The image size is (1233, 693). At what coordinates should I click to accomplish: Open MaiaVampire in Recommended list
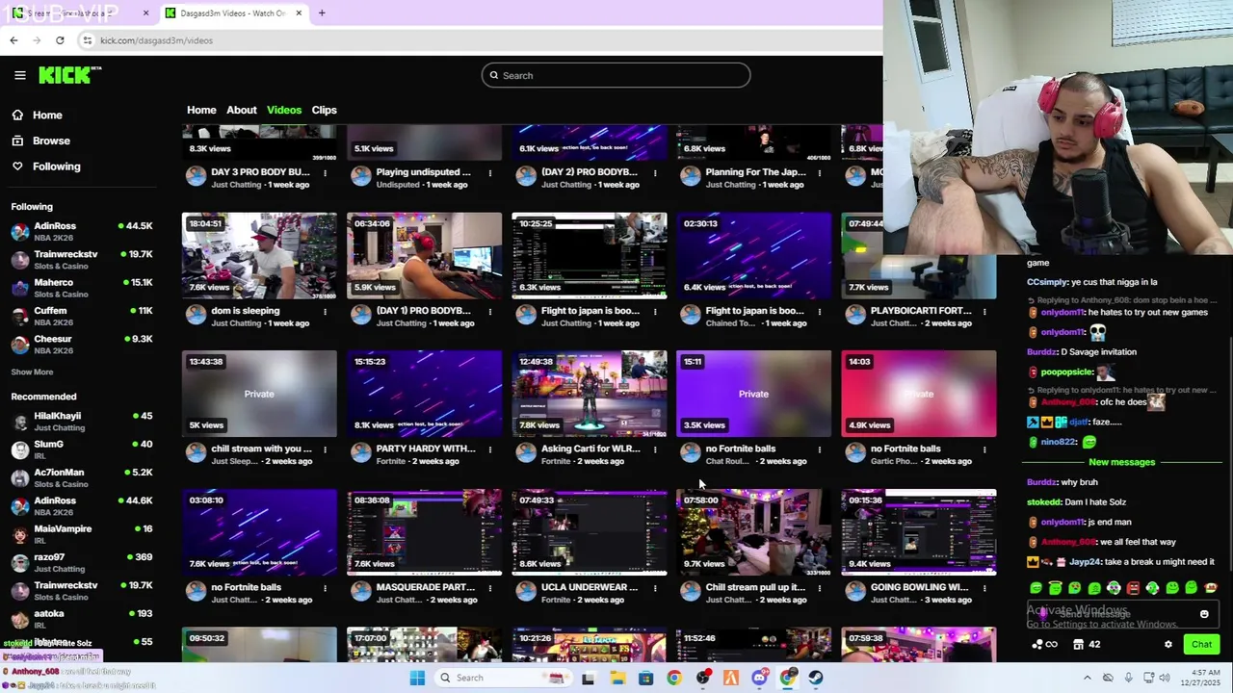click(x=82, y=534)
